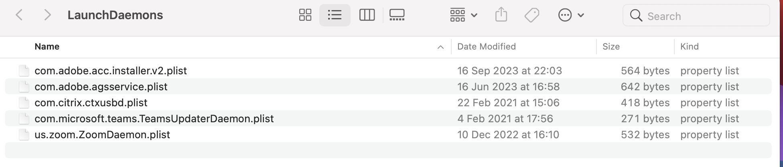Toggle sort order arrow in Name column
The image size is (783, 167).
tap(440, 47)
